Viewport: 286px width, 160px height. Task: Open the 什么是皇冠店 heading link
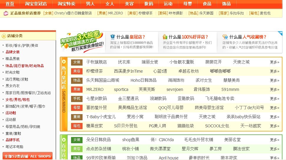131,37
